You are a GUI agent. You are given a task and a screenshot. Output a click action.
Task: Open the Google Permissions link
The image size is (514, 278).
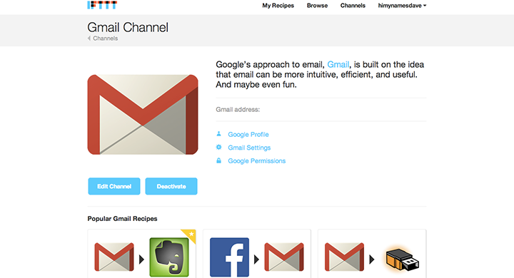click(257, 161)
